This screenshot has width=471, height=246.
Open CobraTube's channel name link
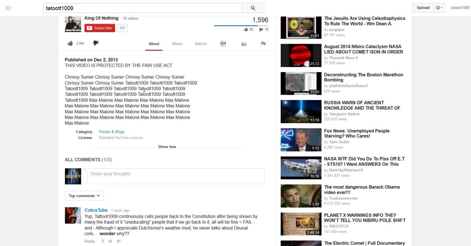tap(96, 210)
